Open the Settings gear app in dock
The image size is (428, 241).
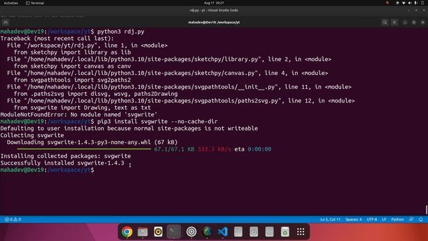coord(191,232)
